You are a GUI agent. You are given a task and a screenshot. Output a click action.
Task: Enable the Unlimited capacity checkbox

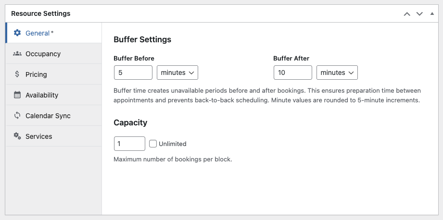[153, 144]
